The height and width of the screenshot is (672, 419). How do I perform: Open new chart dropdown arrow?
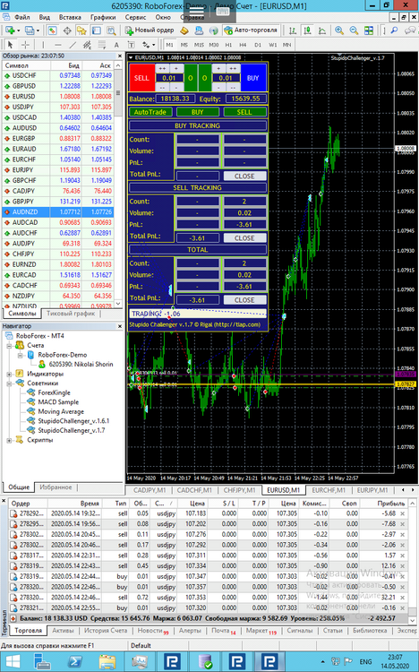pyautogui.click(x=19, y=30)
